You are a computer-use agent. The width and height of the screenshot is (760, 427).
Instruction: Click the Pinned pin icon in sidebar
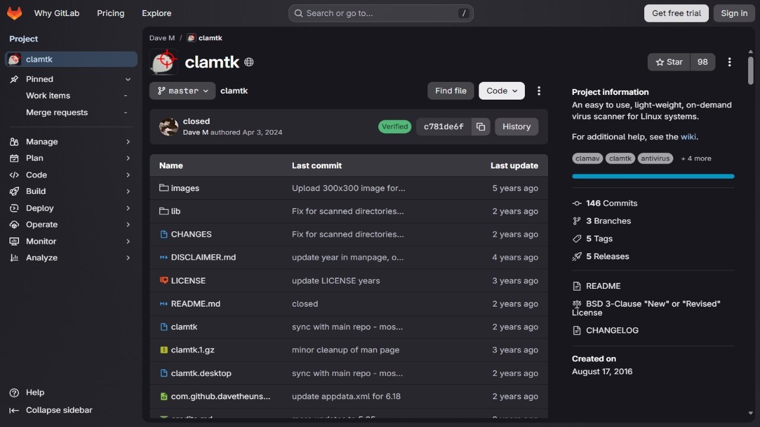point(14,79)
